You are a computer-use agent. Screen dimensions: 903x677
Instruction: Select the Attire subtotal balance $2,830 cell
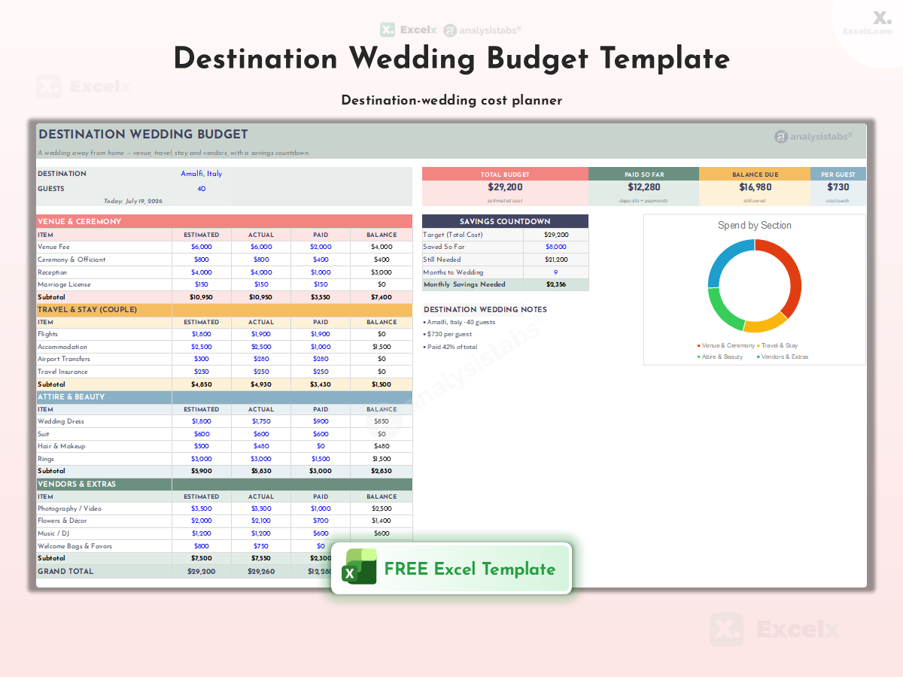(382, 471)
